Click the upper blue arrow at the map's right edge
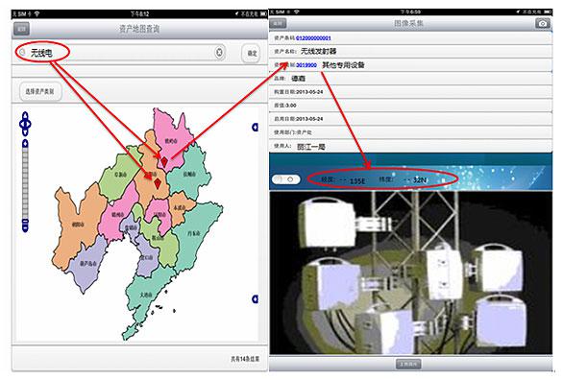 tap(255, 127)
